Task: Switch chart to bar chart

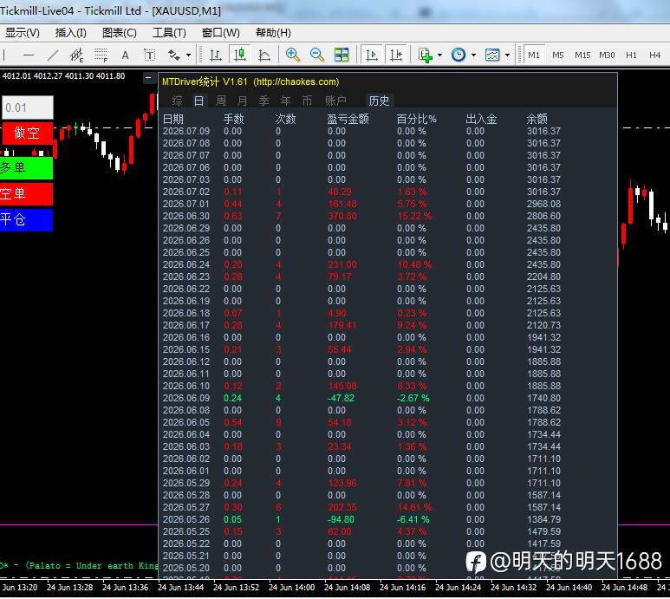Action: [216, 55]
